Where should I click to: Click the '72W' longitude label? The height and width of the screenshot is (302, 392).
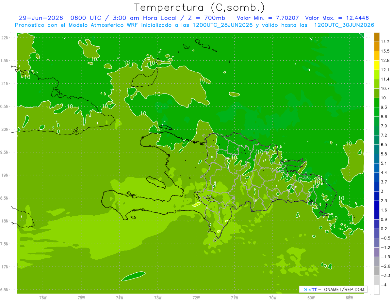[196, 298]
